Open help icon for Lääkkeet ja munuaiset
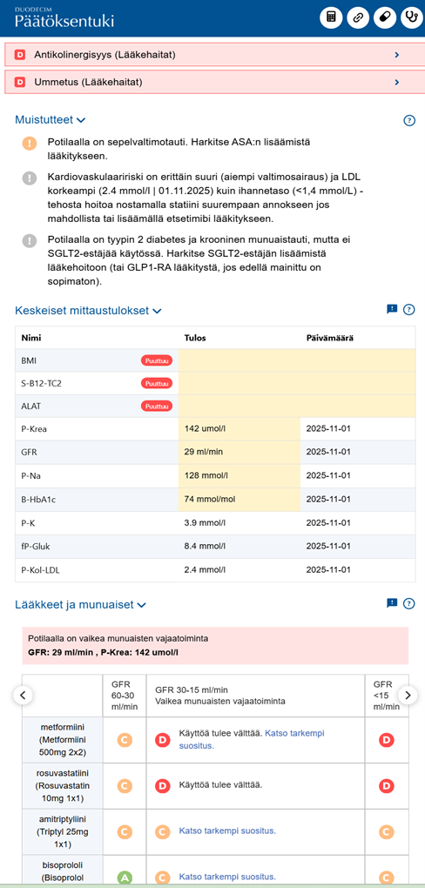Image resolution: width=425 pixels, height=888 pixels. coord(409,603)
